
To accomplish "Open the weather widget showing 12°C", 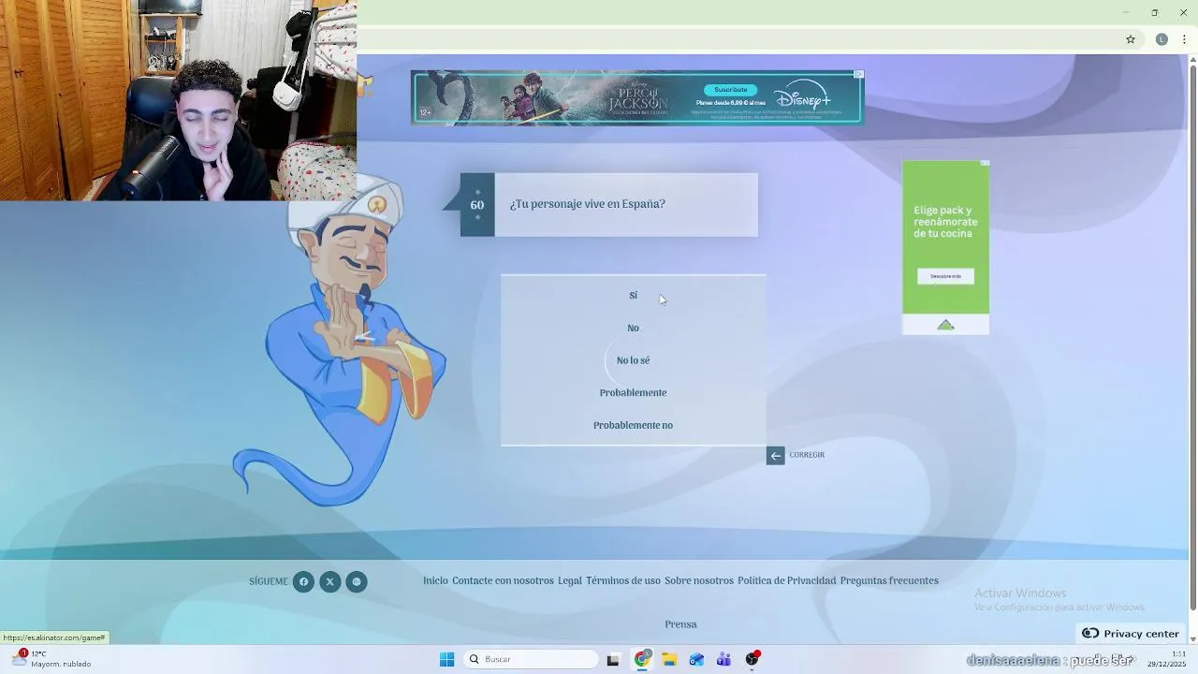I will [x=52, y=659].
